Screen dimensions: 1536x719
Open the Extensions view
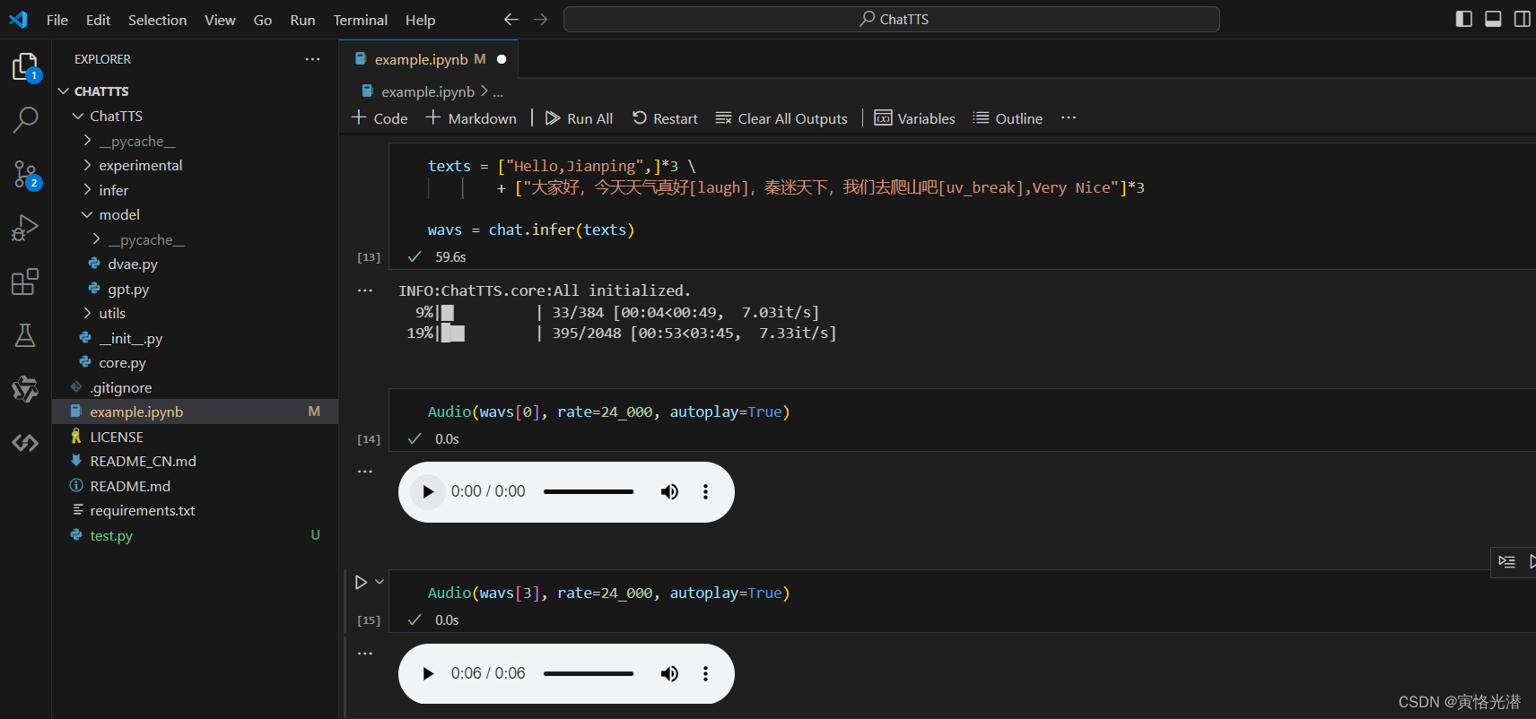(x=25, y=282)
